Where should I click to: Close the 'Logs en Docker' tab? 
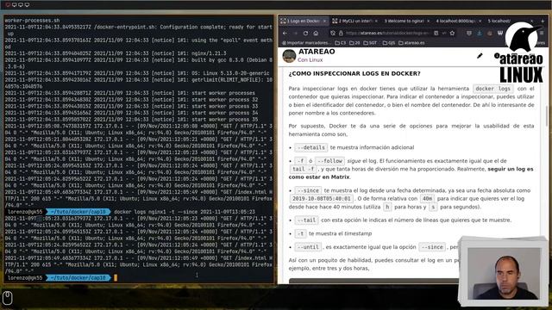point(324,21)
